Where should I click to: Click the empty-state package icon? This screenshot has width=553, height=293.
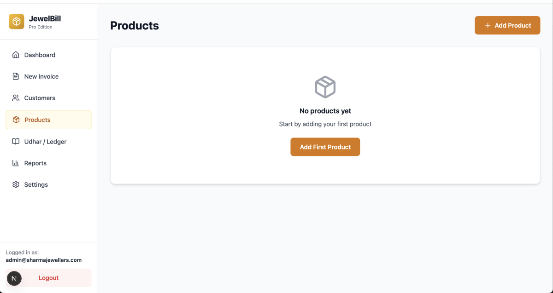(325, 87)
